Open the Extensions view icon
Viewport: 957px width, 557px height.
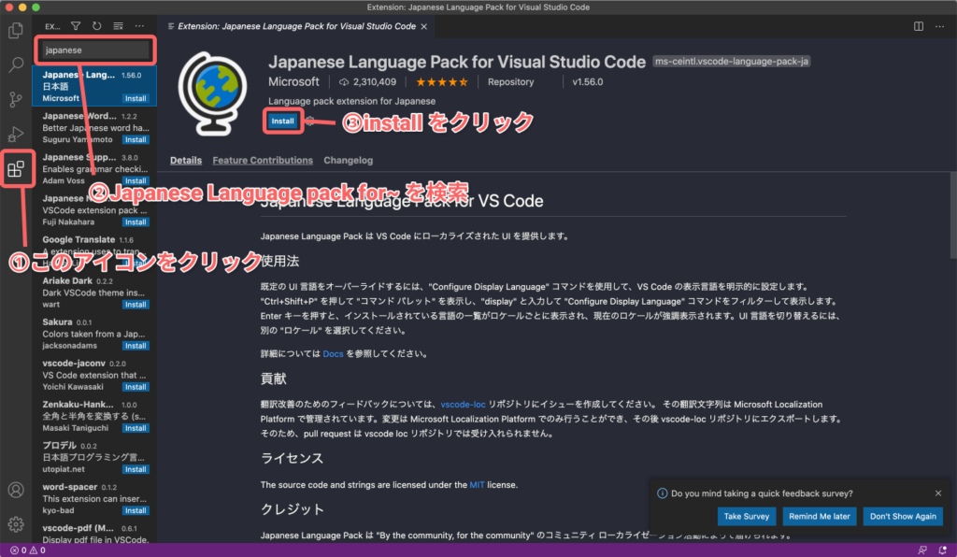[x=16, y=168]
